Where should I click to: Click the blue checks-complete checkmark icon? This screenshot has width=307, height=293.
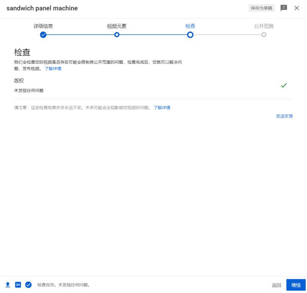coord(28,285)
